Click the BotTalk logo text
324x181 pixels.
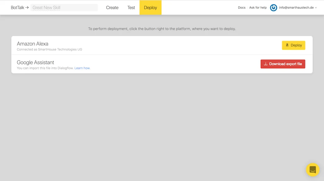coord(17,8)
